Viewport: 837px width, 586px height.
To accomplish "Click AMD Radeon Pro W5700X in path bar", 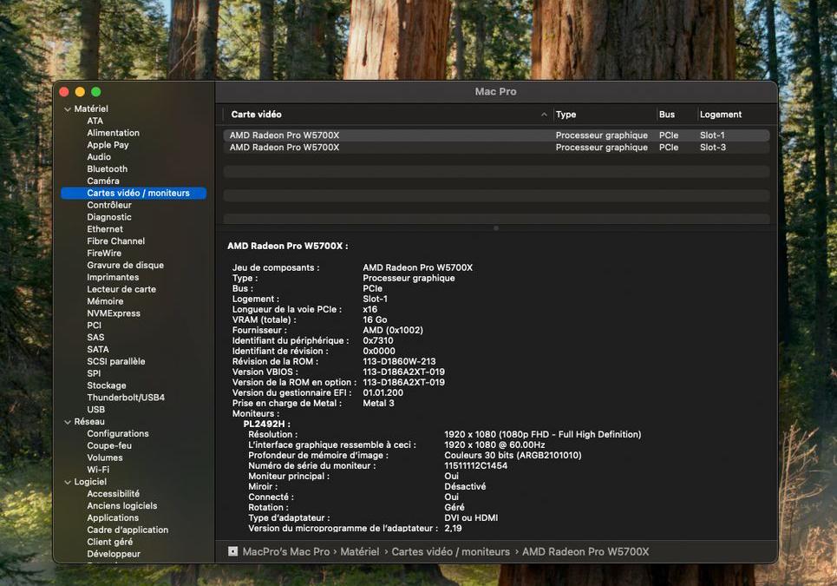I will pyautogui.click(x=585, y=551).
